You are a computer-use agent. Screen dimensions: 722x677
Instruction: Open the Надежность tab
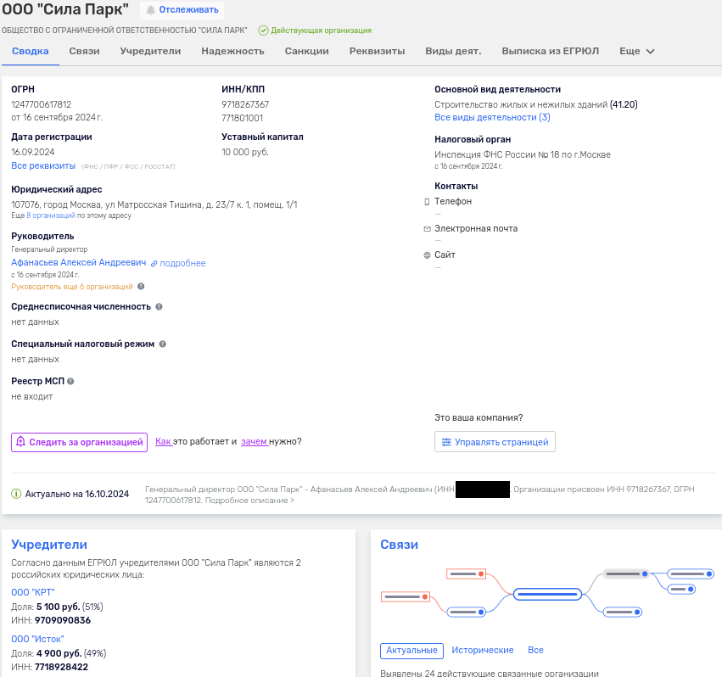tap(232, 51)
